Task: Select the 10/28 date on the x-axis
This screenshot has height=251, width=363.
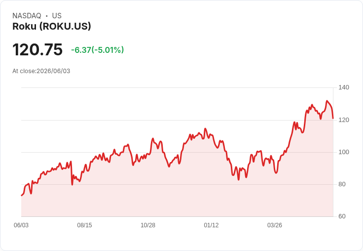Action: [148, 225]
